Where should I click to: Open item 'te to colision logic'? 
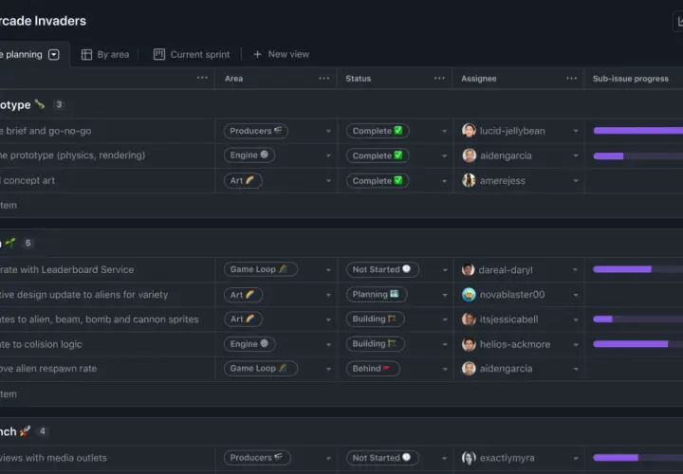coord(41,344)
